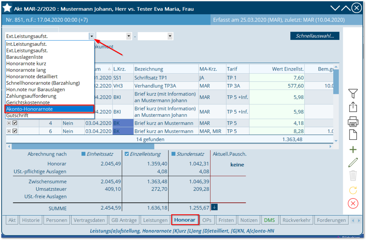Screen dimensions: 366x240
Task: Choose Int.Leistungsaufst. from list
Action: point(50,44)
